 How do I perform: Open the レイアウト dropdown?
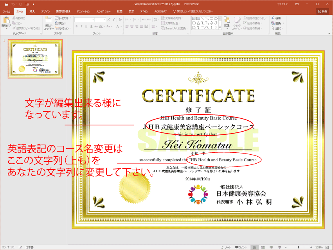tap(63, 18)
